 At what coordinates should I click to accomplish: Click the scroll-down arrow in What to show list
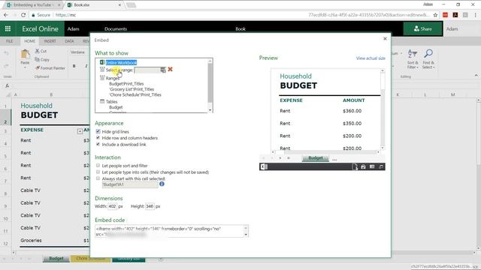(210, 110)
